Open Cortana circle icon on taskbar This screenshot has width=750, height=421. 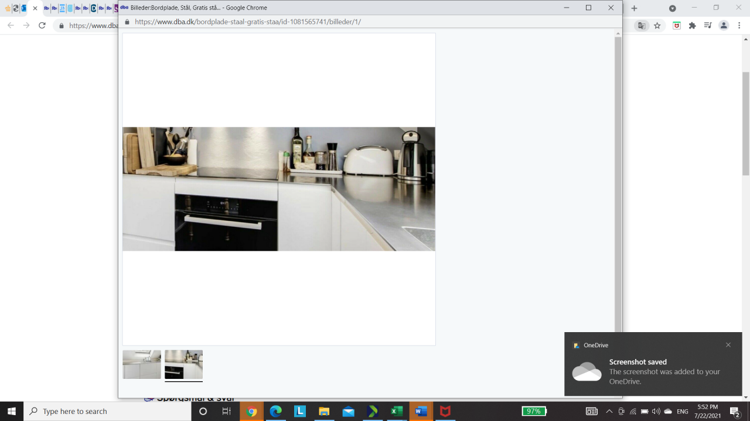[203, 411]
